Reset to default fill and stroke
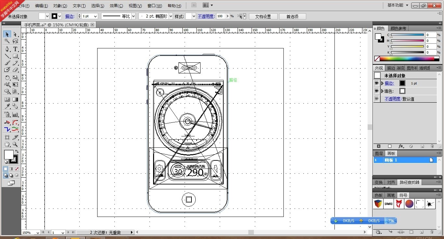Screen dimensions: 444x239 (6, 162)
